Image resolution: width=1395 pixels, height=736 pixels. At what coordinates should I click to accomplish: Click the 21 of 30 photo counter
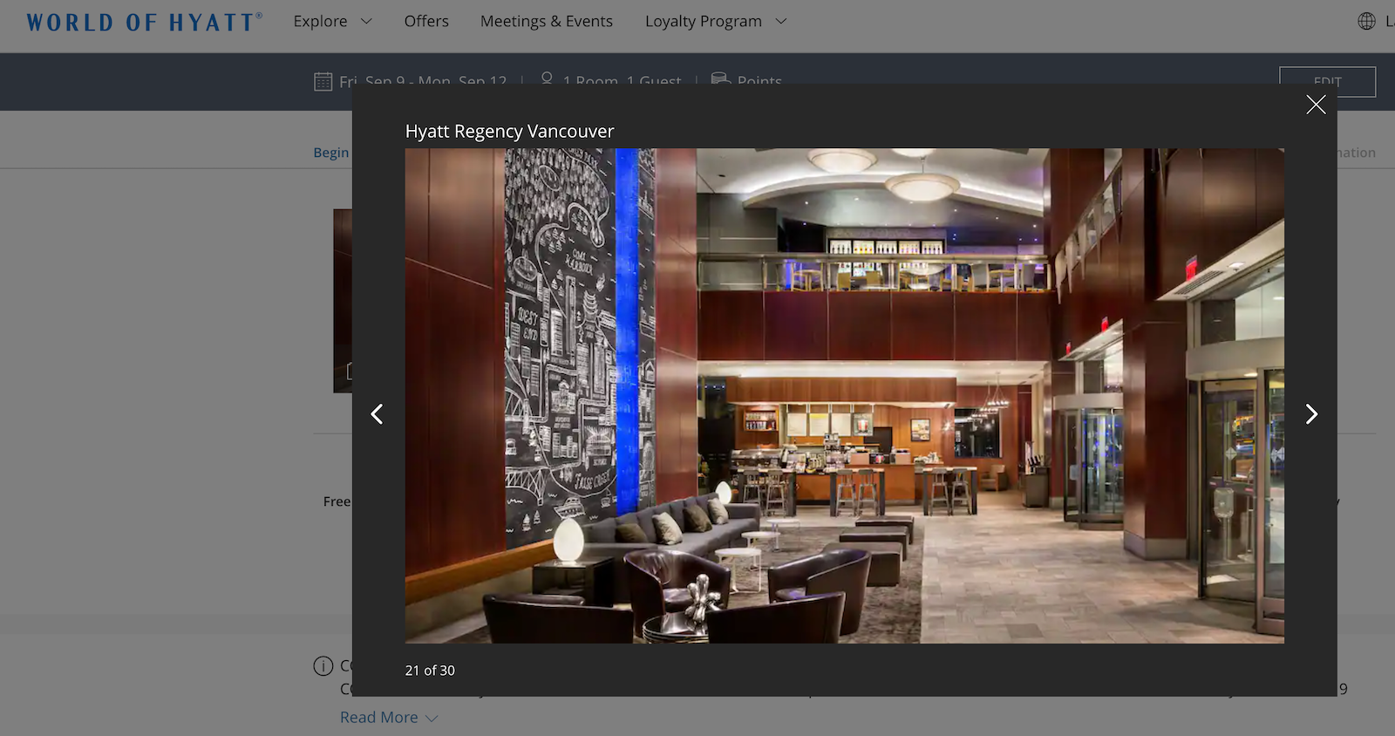point(430,671)
